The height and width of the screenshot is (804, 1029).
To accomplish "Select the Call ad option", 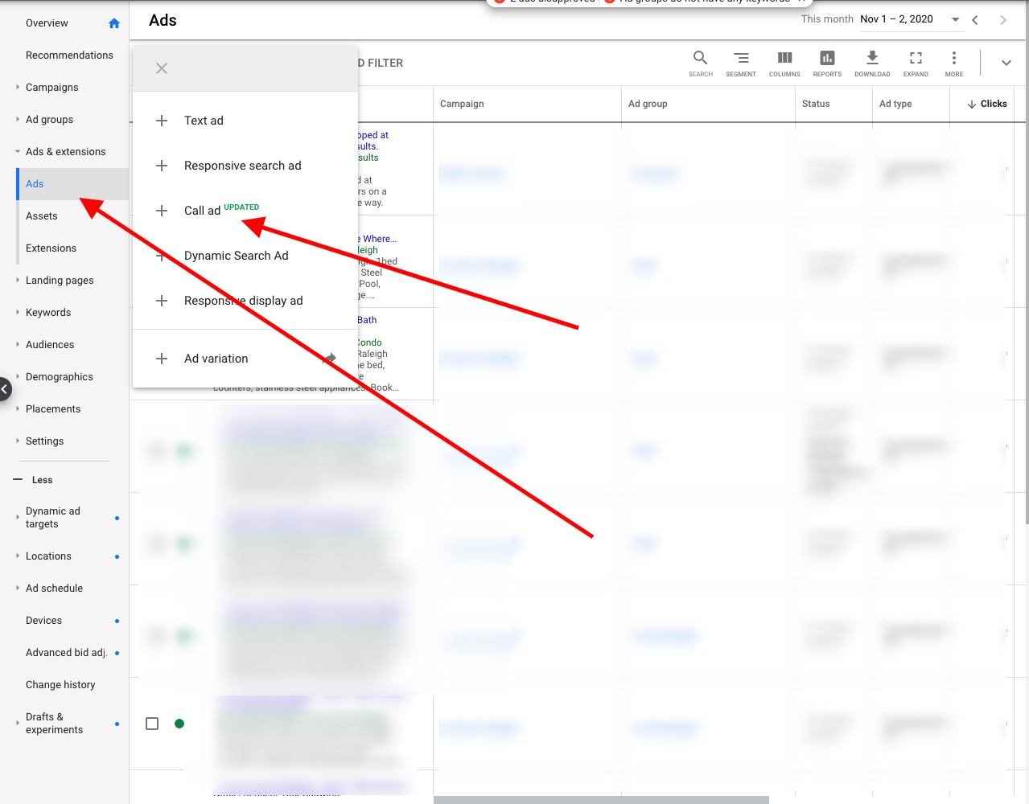I will (245, 211).
